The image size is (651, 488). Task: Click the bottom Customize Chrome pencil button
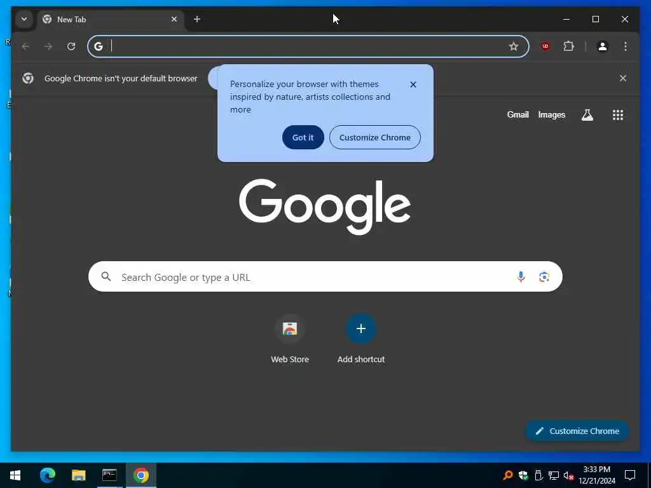pyautogui.click(x=577, y=431)
